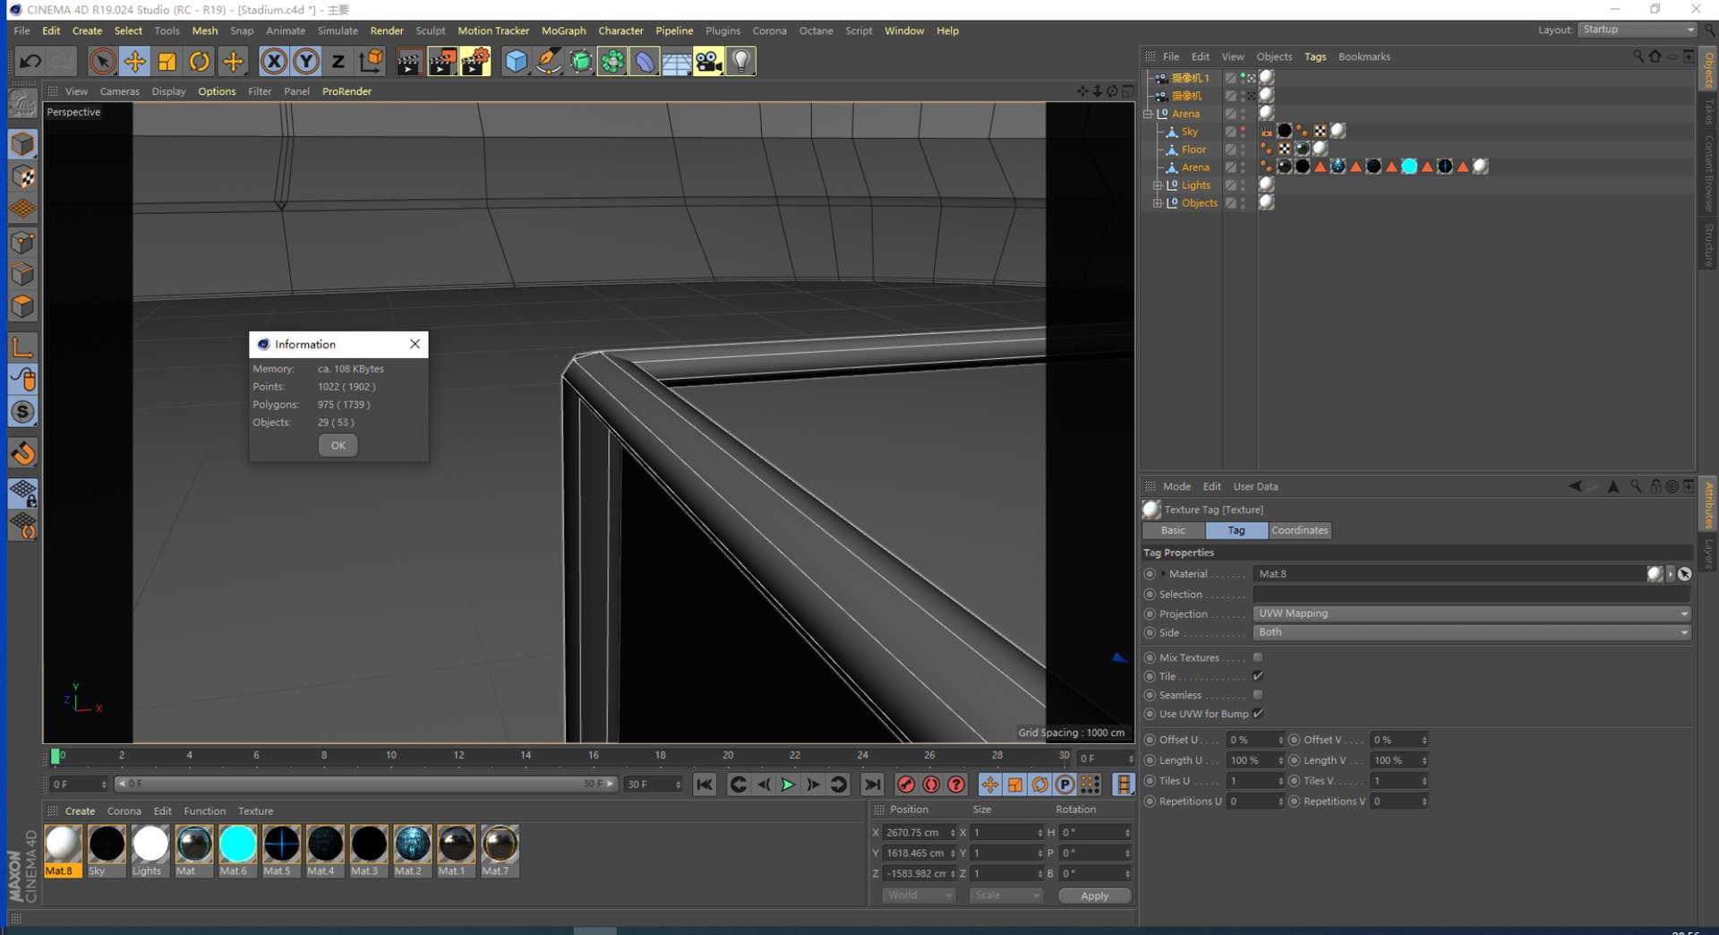The width and height of the screenshot is (1719, 935).
Task: Click Render View clapperboard icon
Action: (410, 61)
